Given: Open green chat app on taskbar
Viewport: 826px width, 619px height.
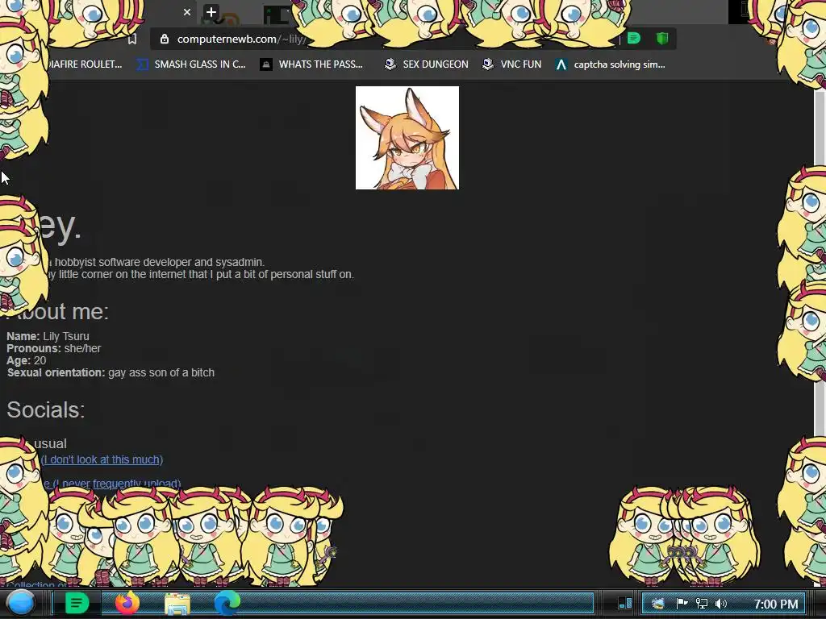Looking at the screenshot, I should click(77, 603).
